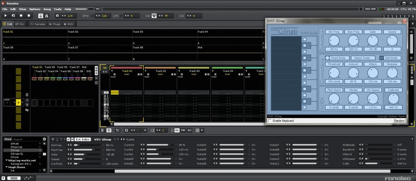Toggle Track 01 PLAY mute in pattern editor
416x181 pixels.
pos(127,74)
